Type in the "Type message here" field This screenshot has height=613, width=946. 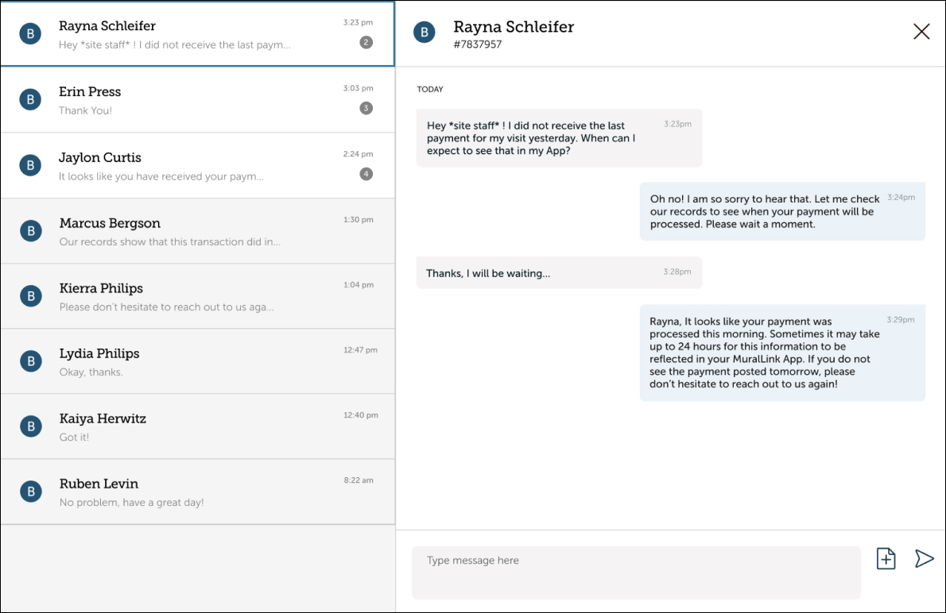click(x=636, y=572)
